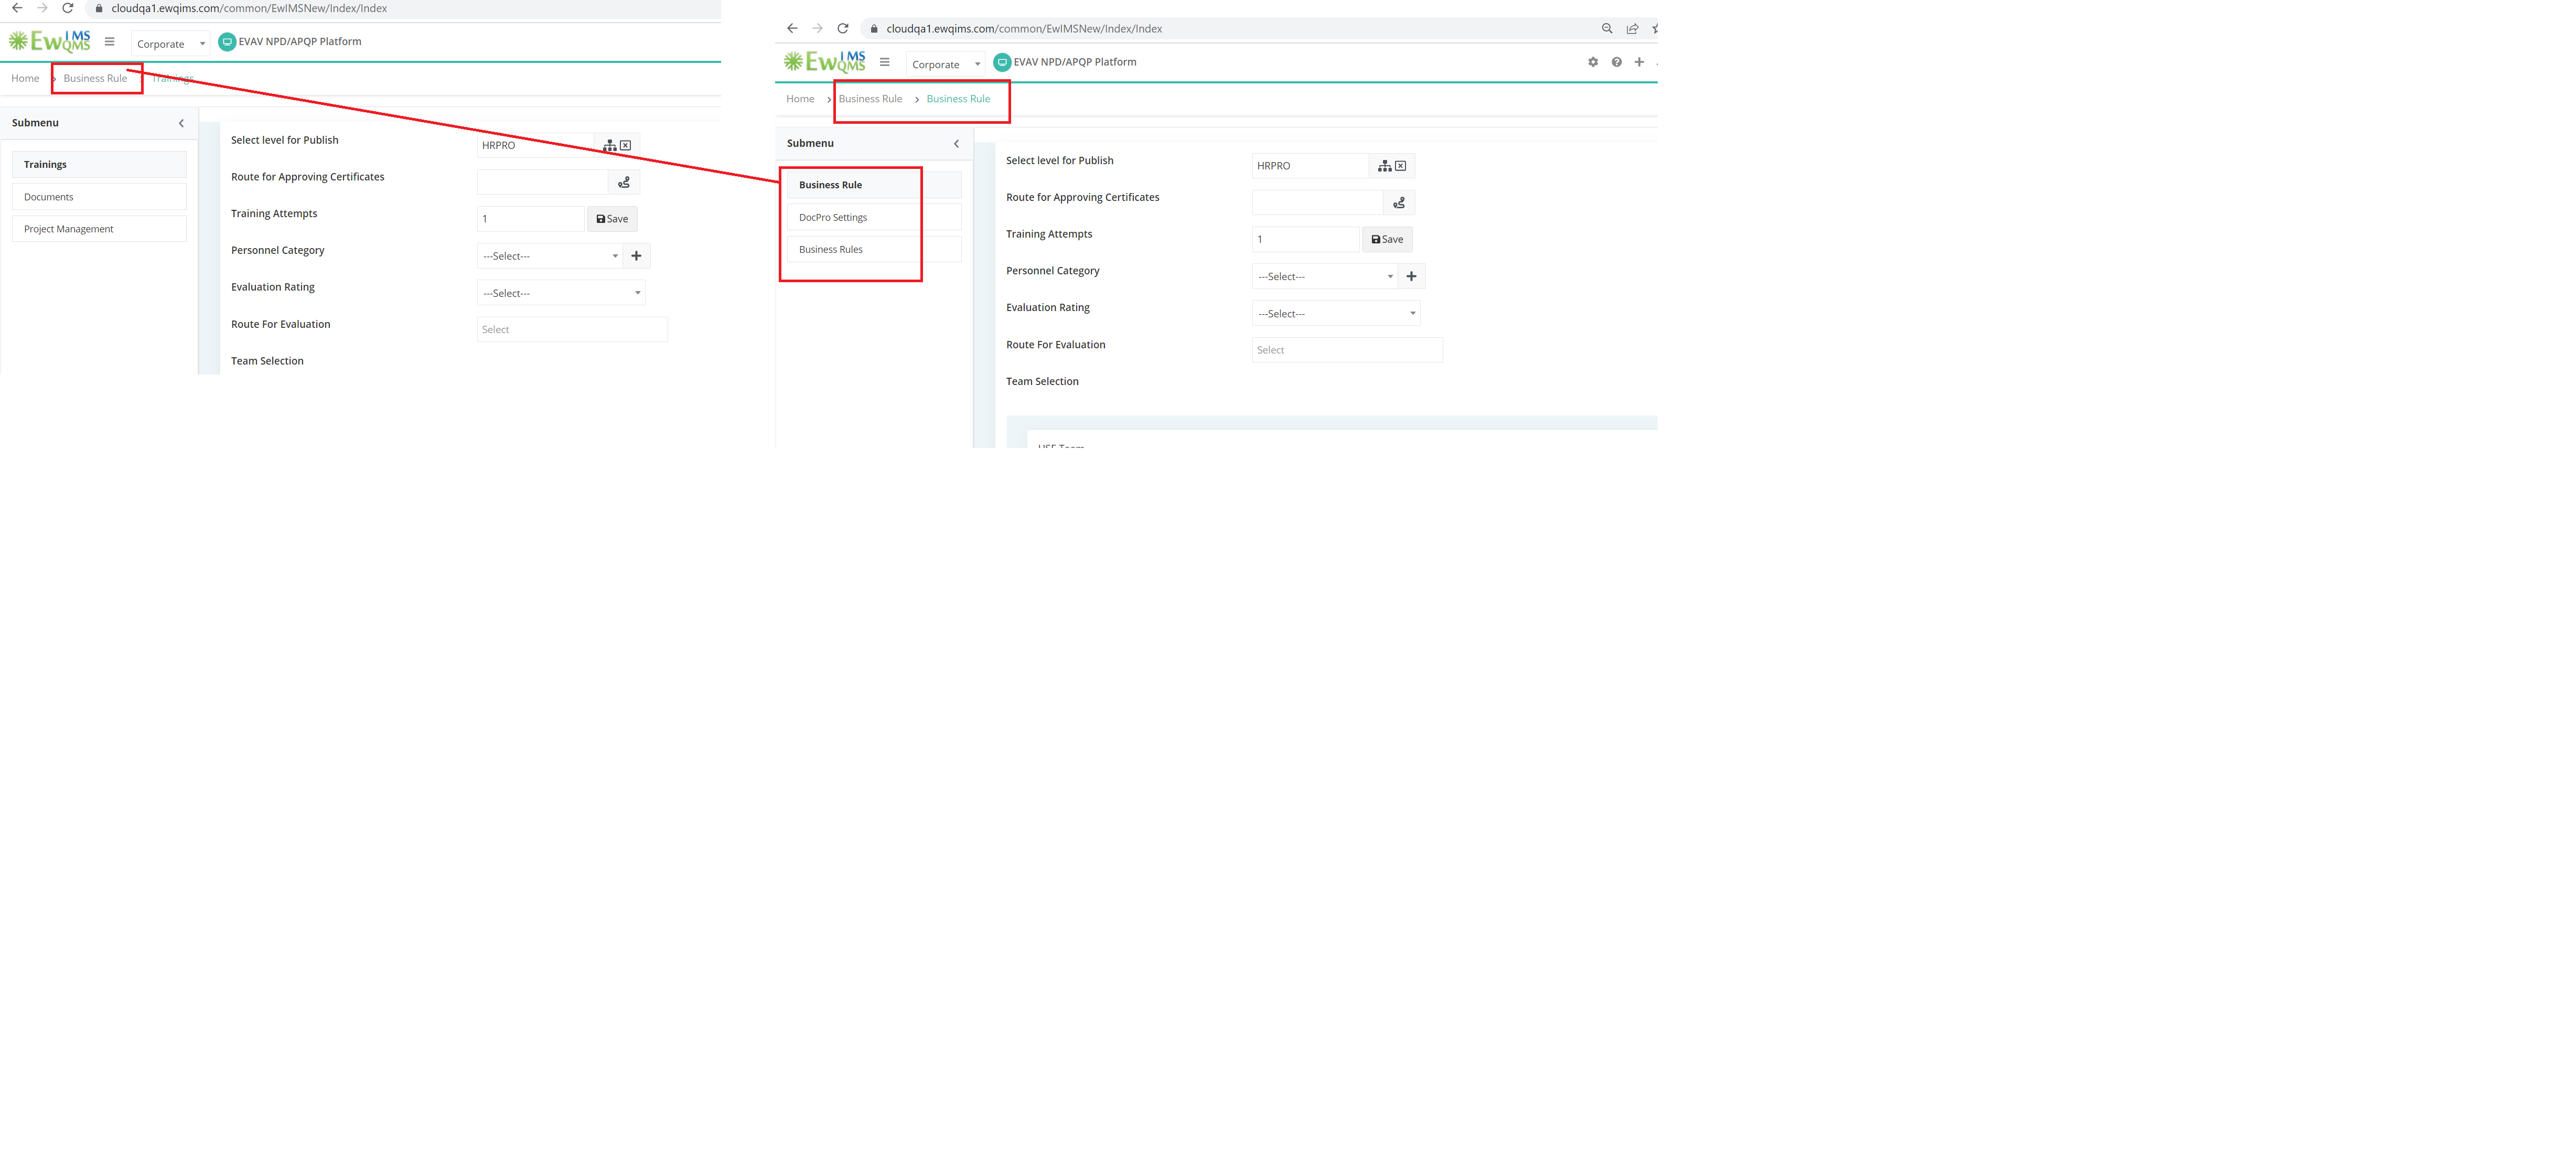Select Business Rules submenu item

pos(874,249)
